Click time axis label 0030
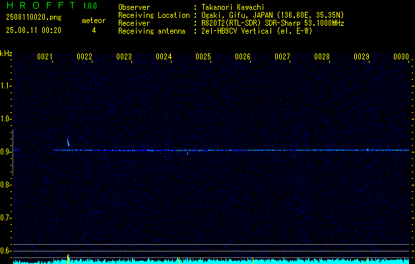415x264 pixels. [401, 57]
